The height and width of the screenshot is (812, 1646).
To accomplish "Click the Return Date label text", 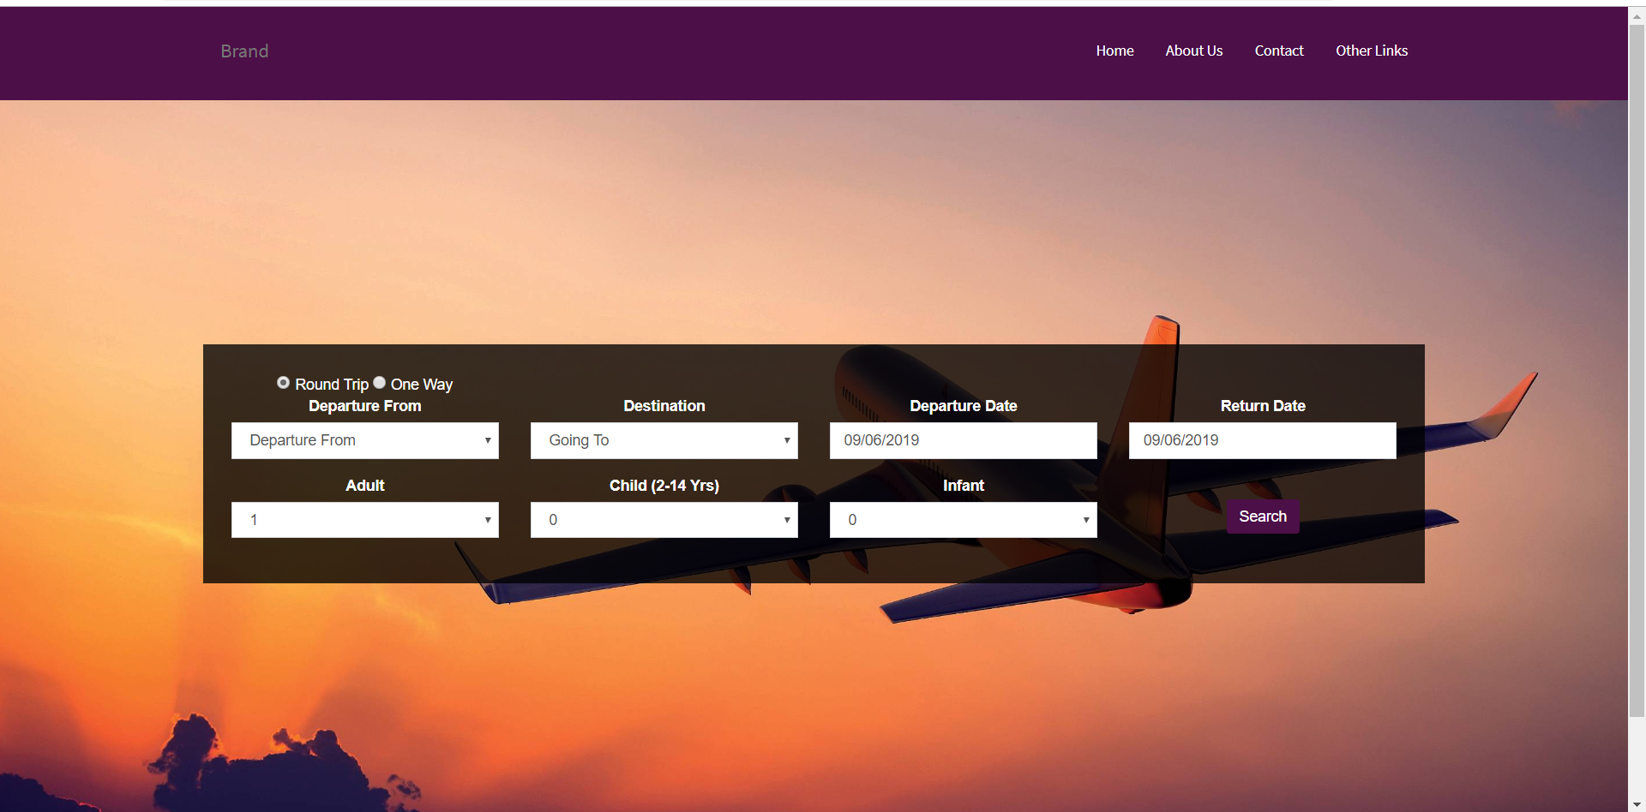I will tap(1262, 406).
